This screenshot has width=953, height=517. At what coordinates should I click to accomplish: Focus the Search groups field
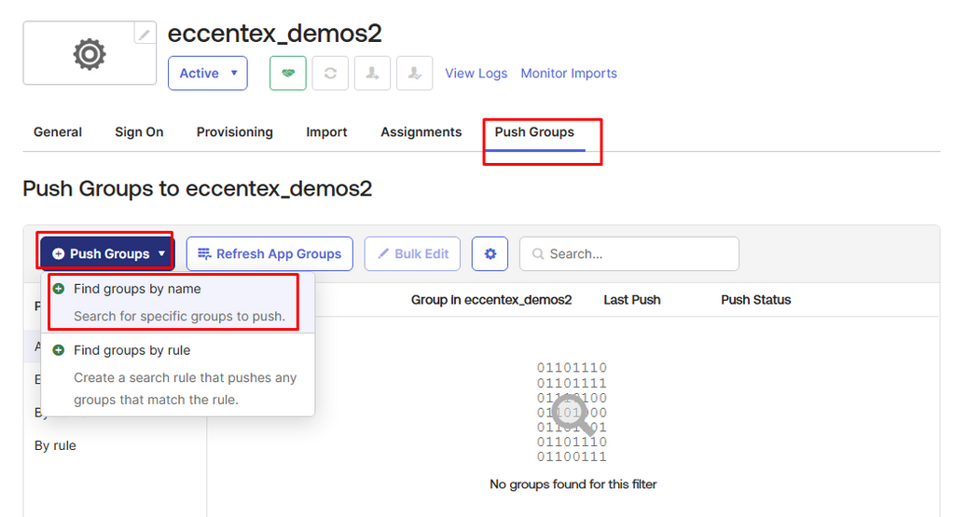[629, 253]
